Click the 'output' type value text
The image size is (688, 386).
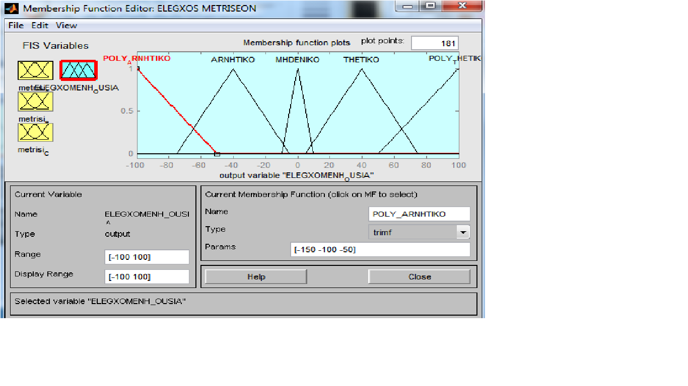[x=117, y=234]
